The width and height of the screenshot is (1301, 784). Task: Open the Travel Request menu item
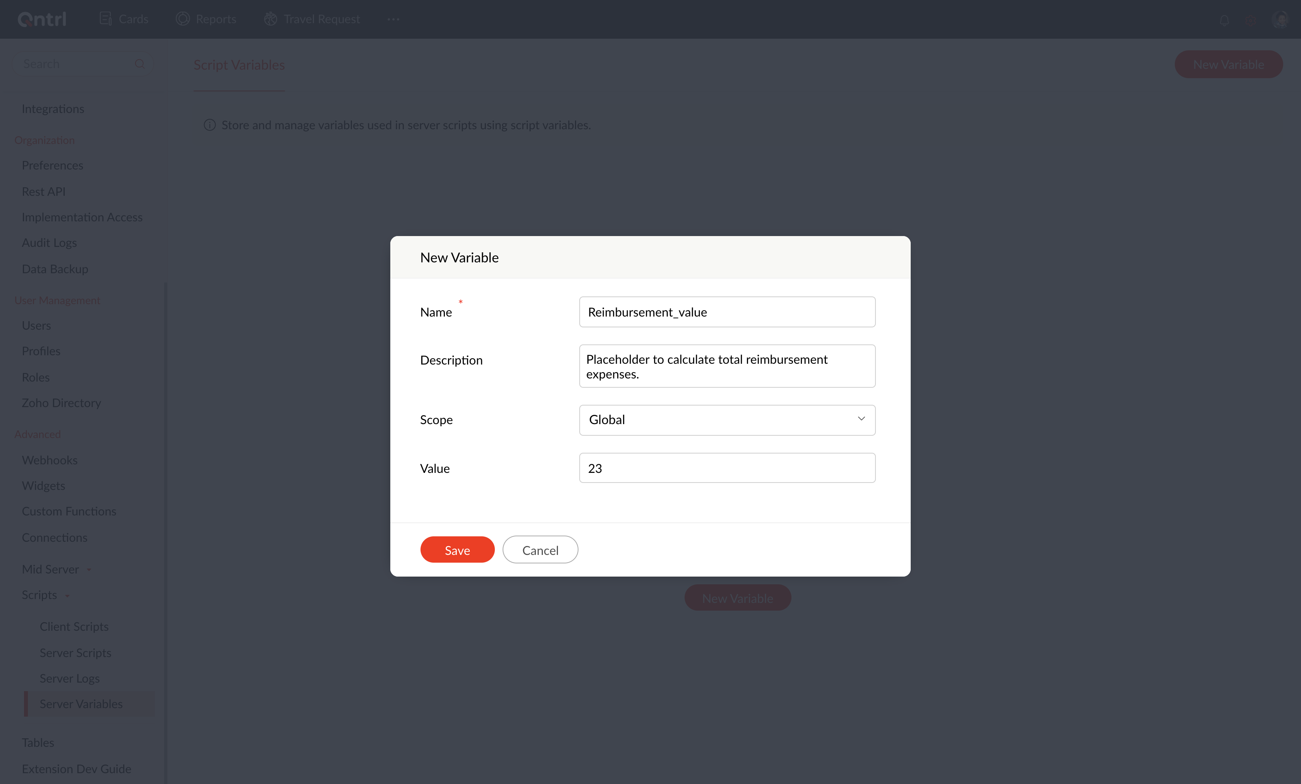point(321,19)
